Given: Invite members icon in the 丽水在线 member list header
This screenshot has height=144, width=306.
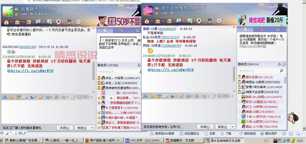Looking at the screenshot, I should pyautogui.click(x=279, y=64).
